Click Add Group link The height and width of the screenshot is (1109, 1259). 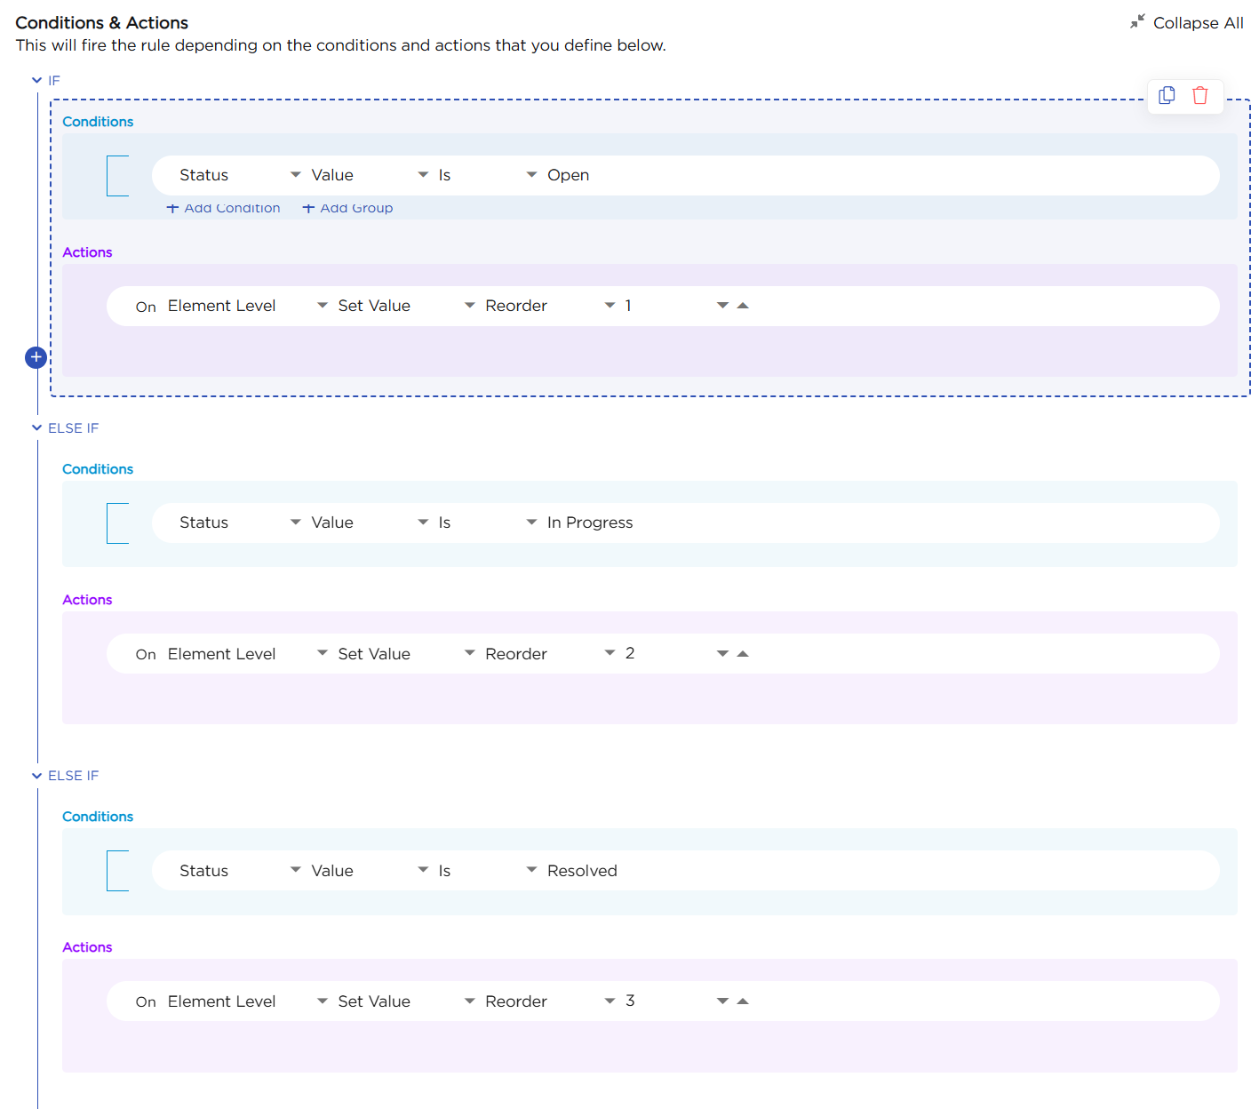click(x=347, y=208)
